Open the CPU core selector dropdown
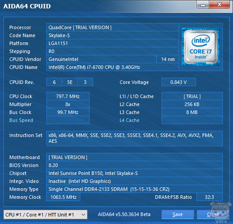This screenshot has height=224, width=233. point(45,214)
